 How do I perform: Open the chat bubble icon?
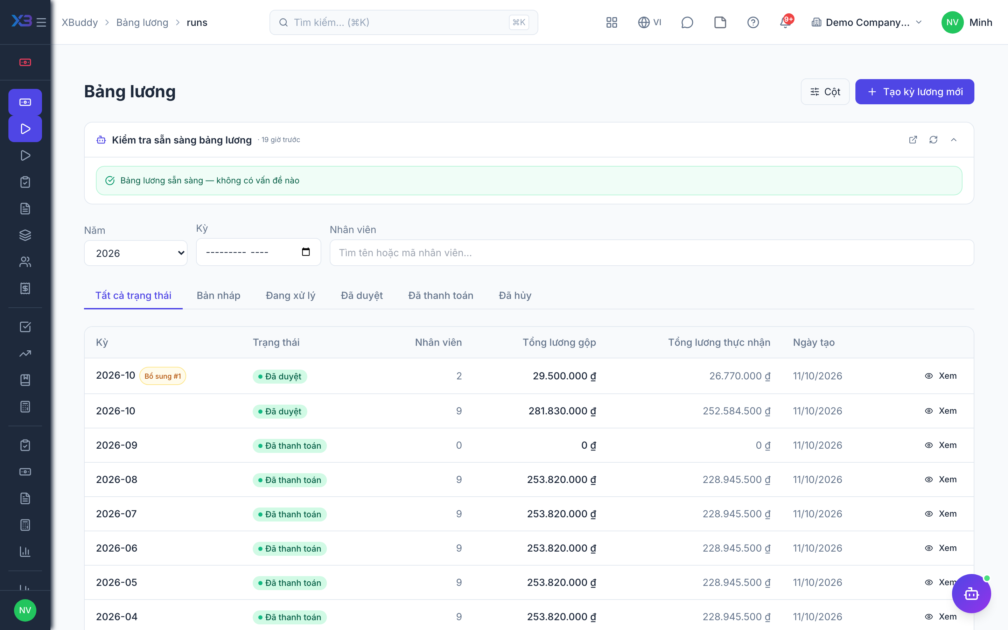687,22
